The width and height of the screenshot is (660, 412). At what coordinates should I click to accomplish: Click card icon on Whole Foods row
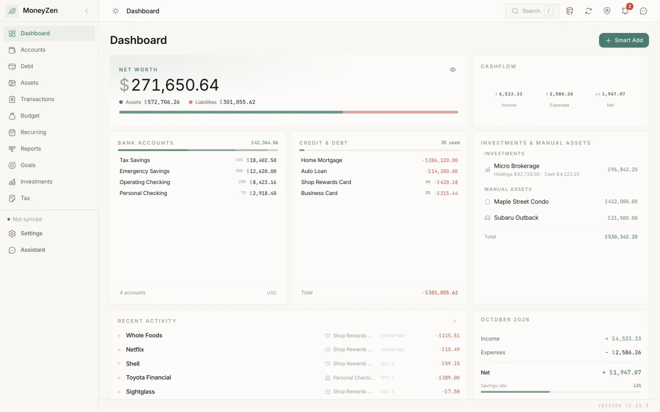[x=328, y=336]
